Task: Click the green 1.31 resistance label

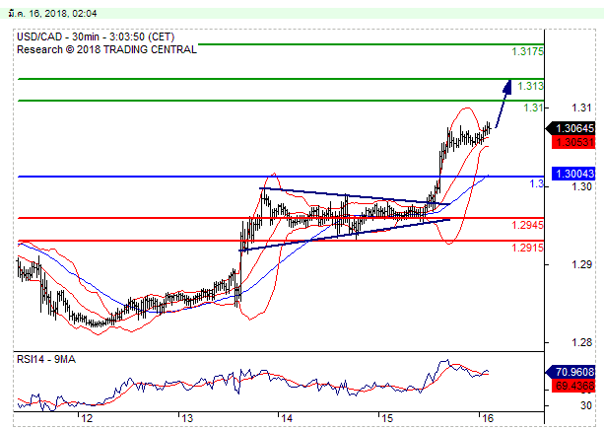Action: tap(533, 107)
